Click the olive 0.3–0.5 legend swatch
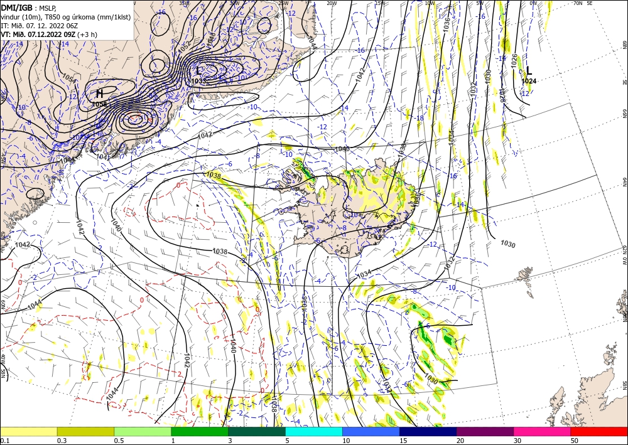This screenshot has width=628, height=445. (85, 431)
